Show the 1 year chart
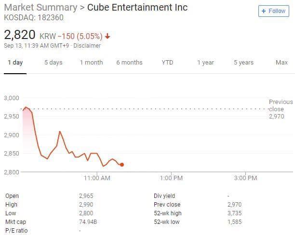Screen dimensions: 295x235 click(x=205, y=63)
